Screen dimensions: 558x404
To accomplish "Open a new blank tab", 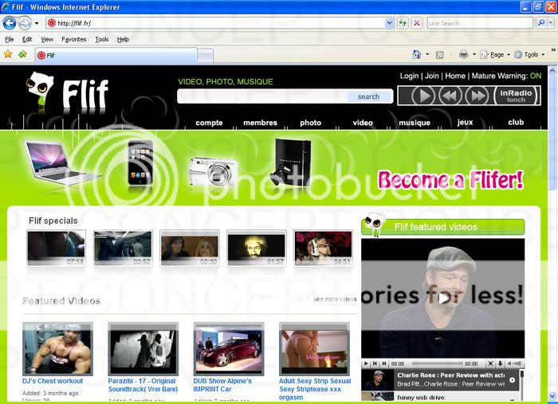I will point(206,56).
